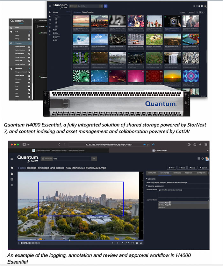Switch to MARKERS tab
This screenshot has height=266, width=223.
[x=177, y=173]
